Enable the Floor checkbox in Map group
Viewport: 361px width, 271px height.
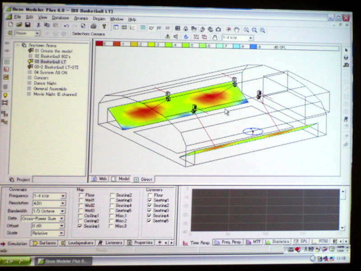[81, 196]
